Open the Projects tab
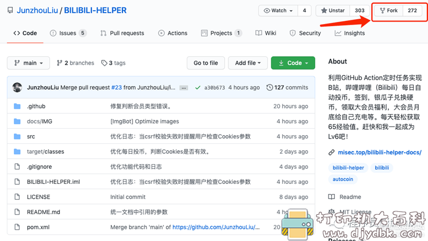The width and height of the screenshot is (428, 241). pyautogui.click(x=221, y=33)
